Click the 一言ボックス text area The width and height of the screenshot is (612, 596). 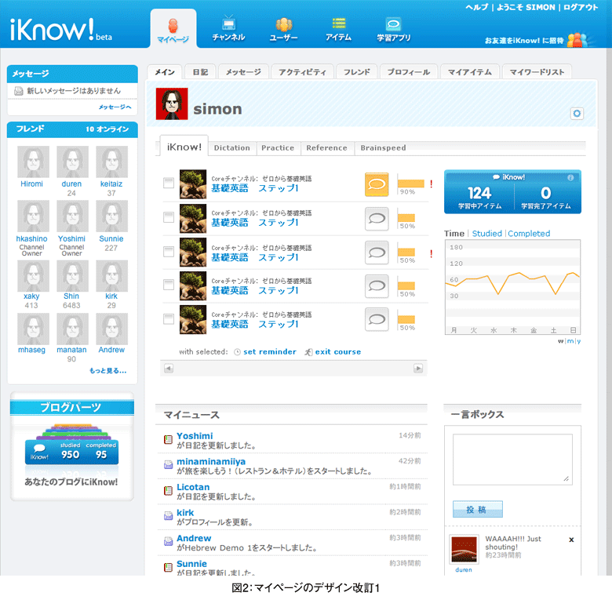(x=512, y=459)
